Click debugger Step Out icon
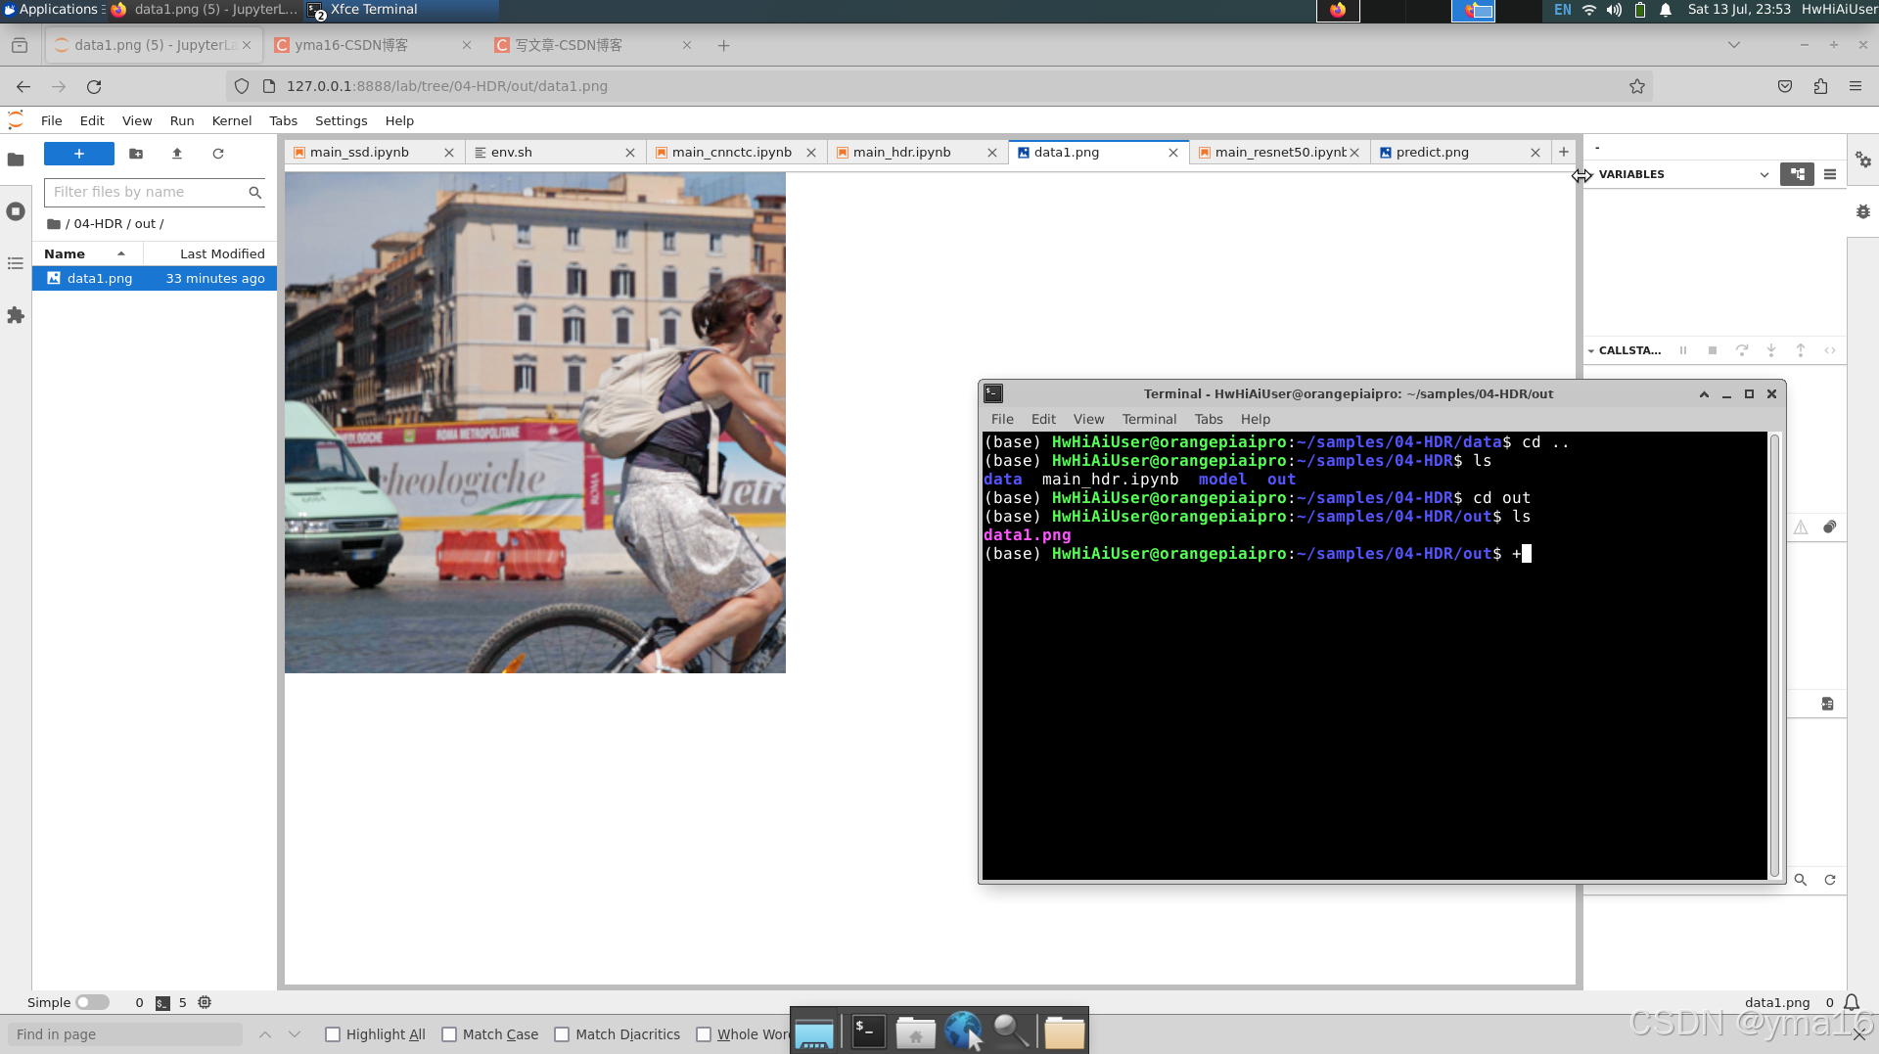The image size is (1879, 1054). (1801, 350)
